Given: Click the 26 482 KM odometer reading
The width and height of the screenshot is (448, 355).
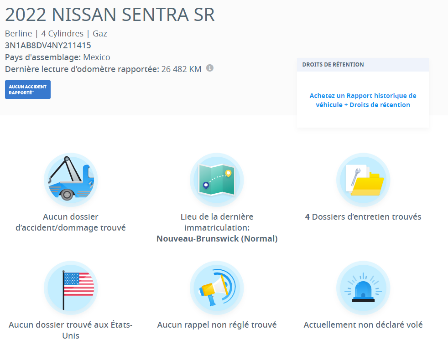Looking at the screenshot, I should (x=182, y=69).
